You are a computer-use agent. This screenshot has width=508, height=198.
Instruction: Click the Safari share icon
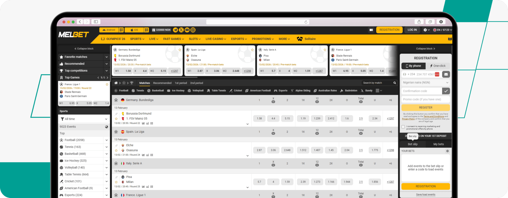(x=419, y=22)
